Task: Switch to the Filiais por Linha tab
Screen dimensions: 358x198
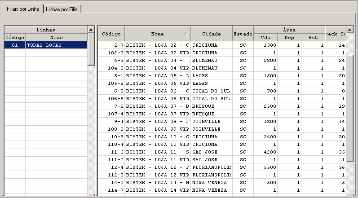Action: tap(23, 9)
